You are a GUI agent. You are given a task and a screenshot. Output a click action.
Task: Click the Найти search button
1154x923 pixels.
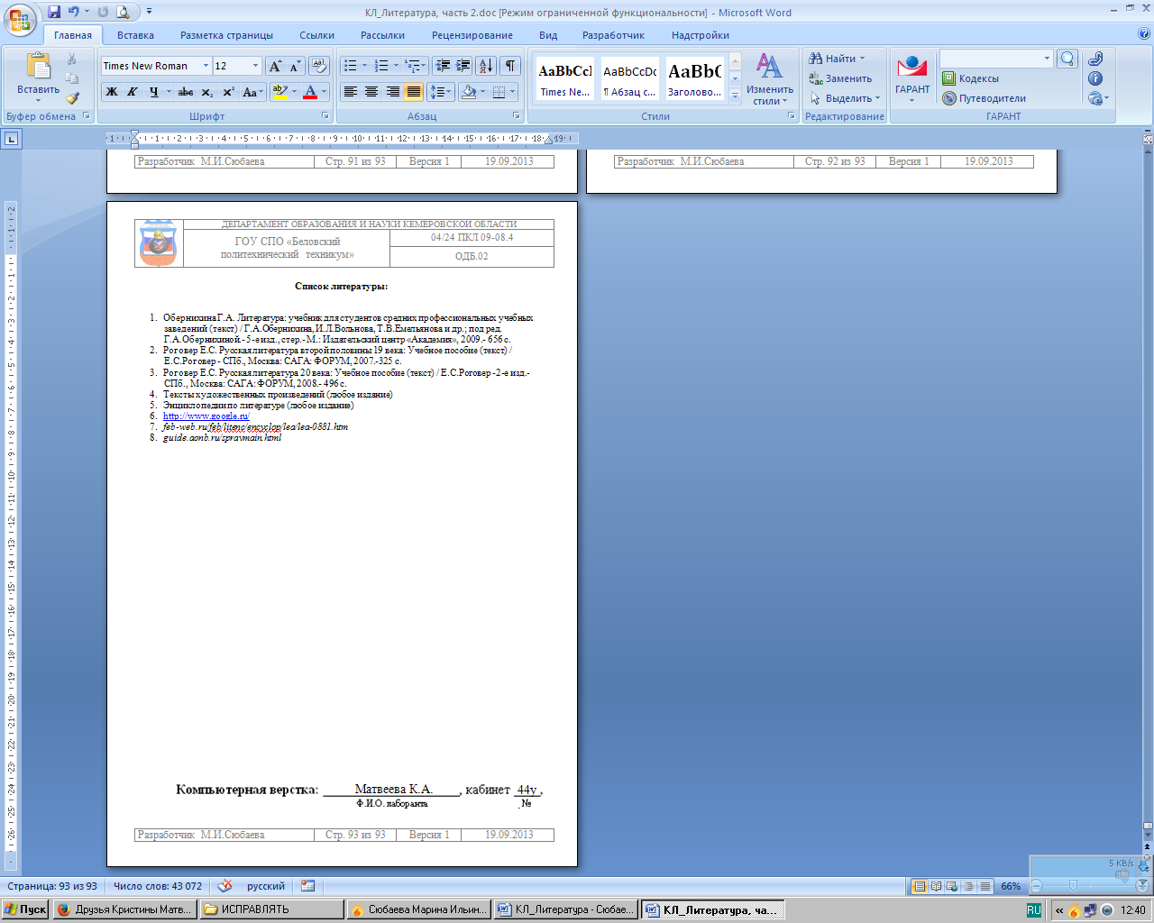pyautogui.click(x=838, y=59)
